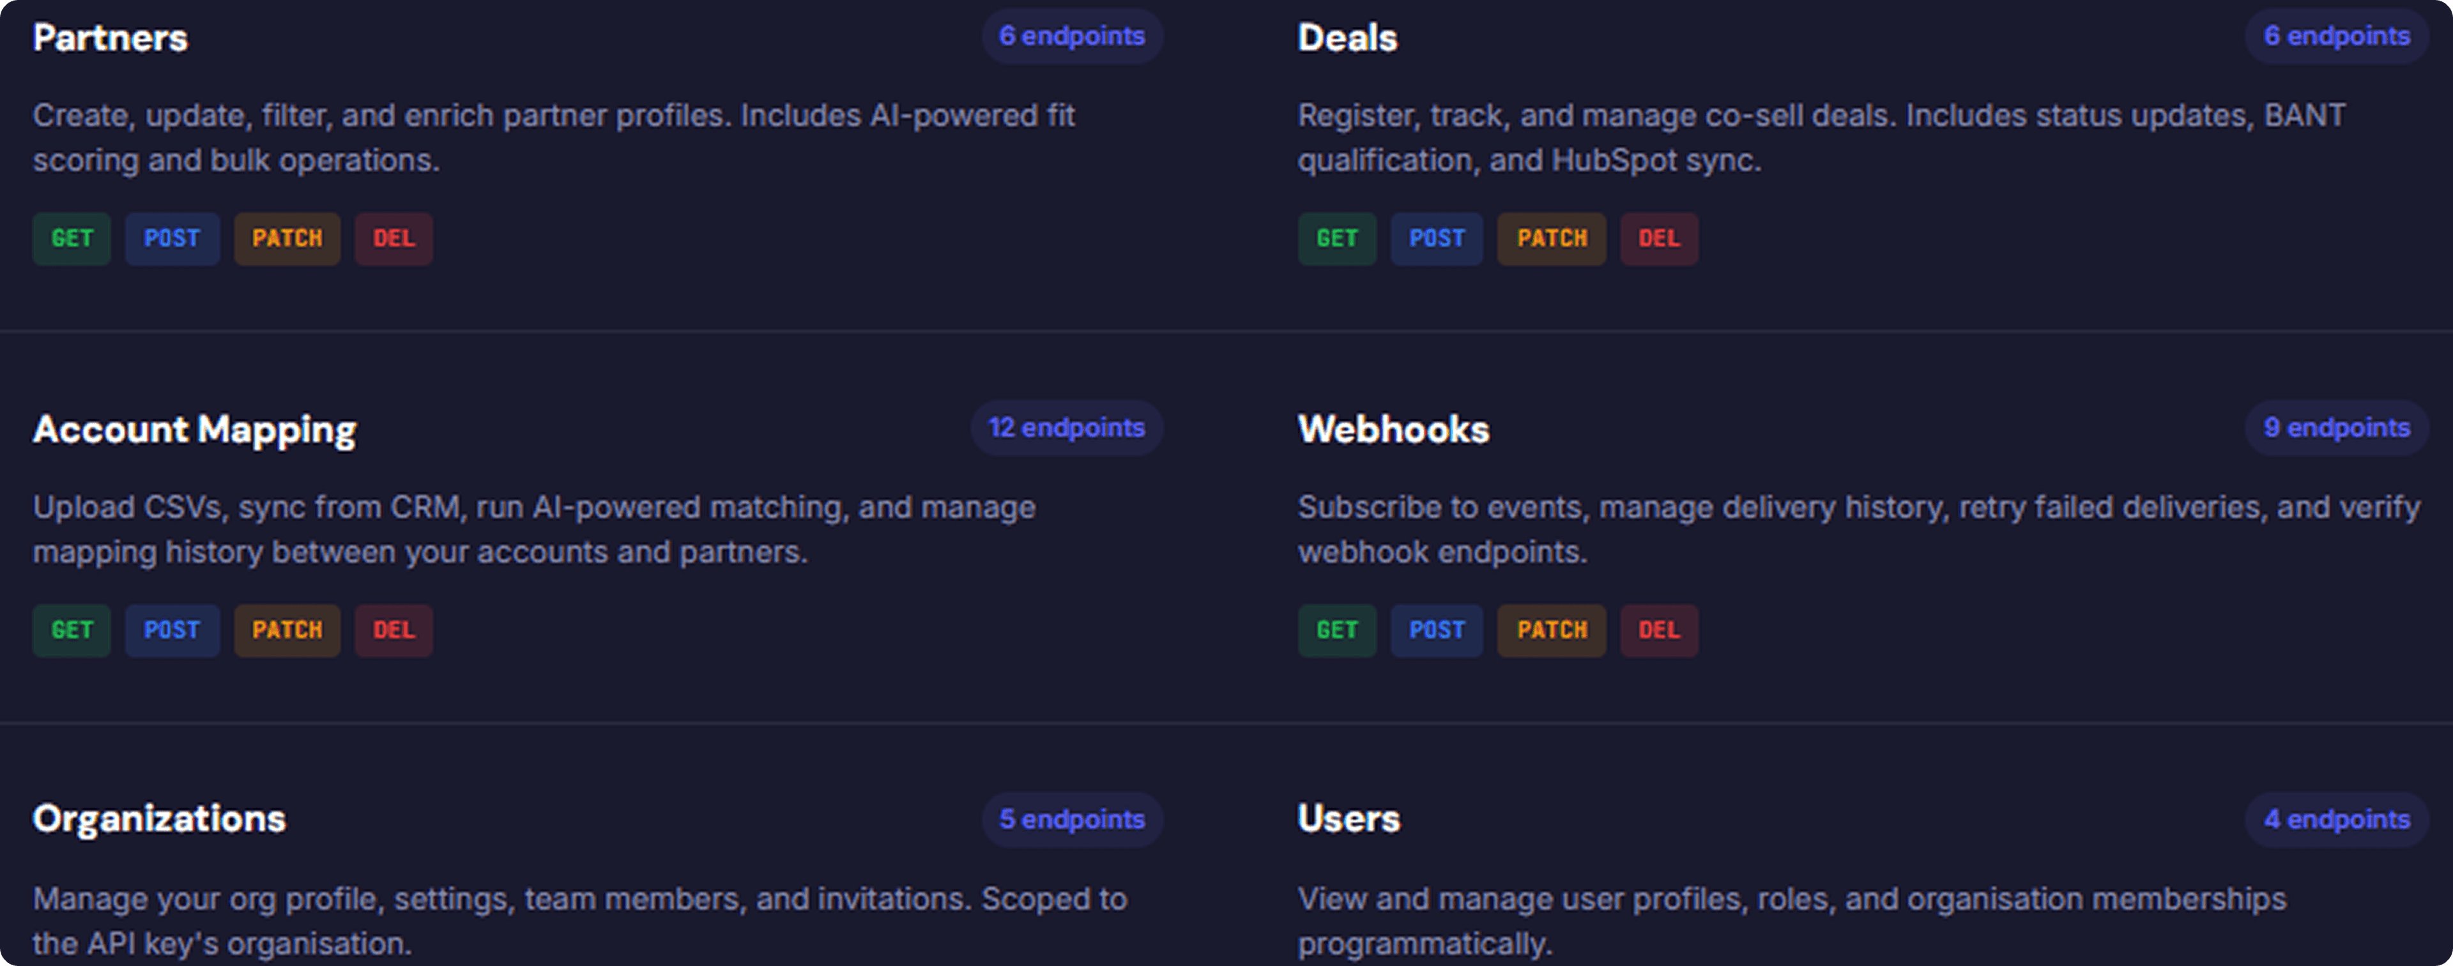Click the 9 endpoints pill for Webhooks
The width and height of the screenshot is (2453, 966).
point(2336,428)
